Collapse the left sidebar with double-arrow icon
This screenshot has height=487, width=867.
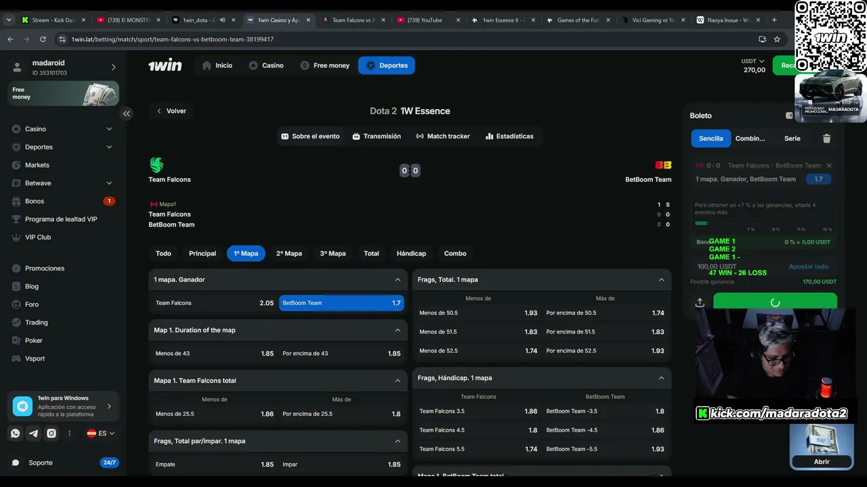[127, 114]
